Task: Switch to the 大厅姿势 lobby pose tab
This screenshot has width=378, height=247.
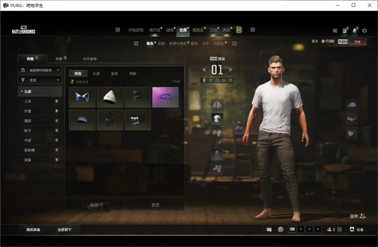Action: coord(90,59)
